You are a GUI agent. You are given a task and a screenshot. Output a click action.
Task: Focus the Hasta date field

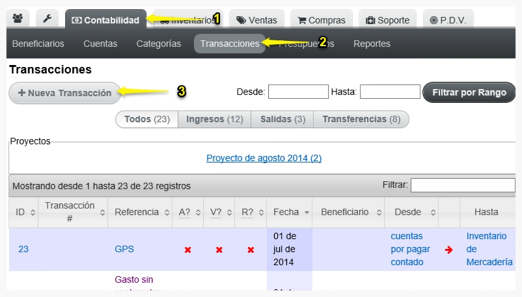click(390, 92)
